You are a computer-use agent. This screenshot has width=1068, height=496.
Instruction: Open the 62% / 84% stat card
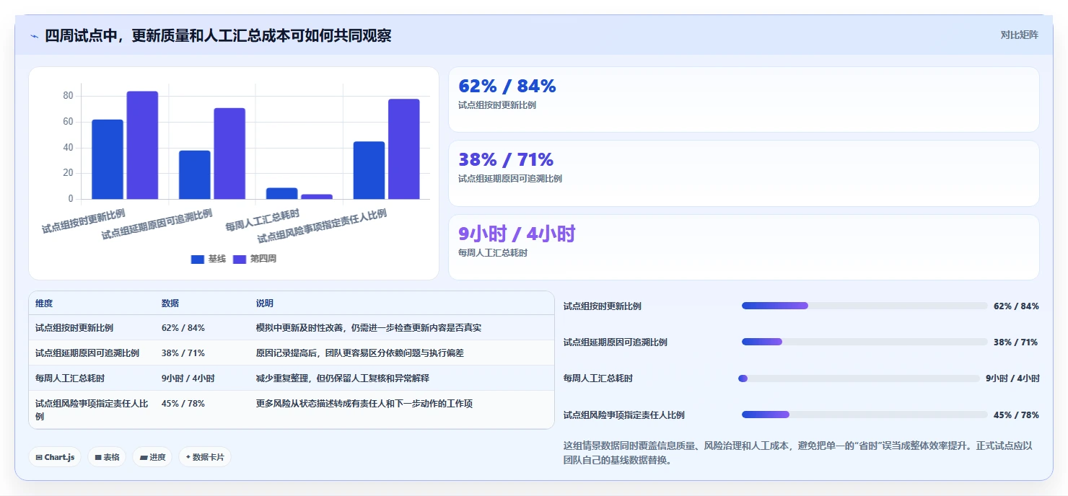744,99
